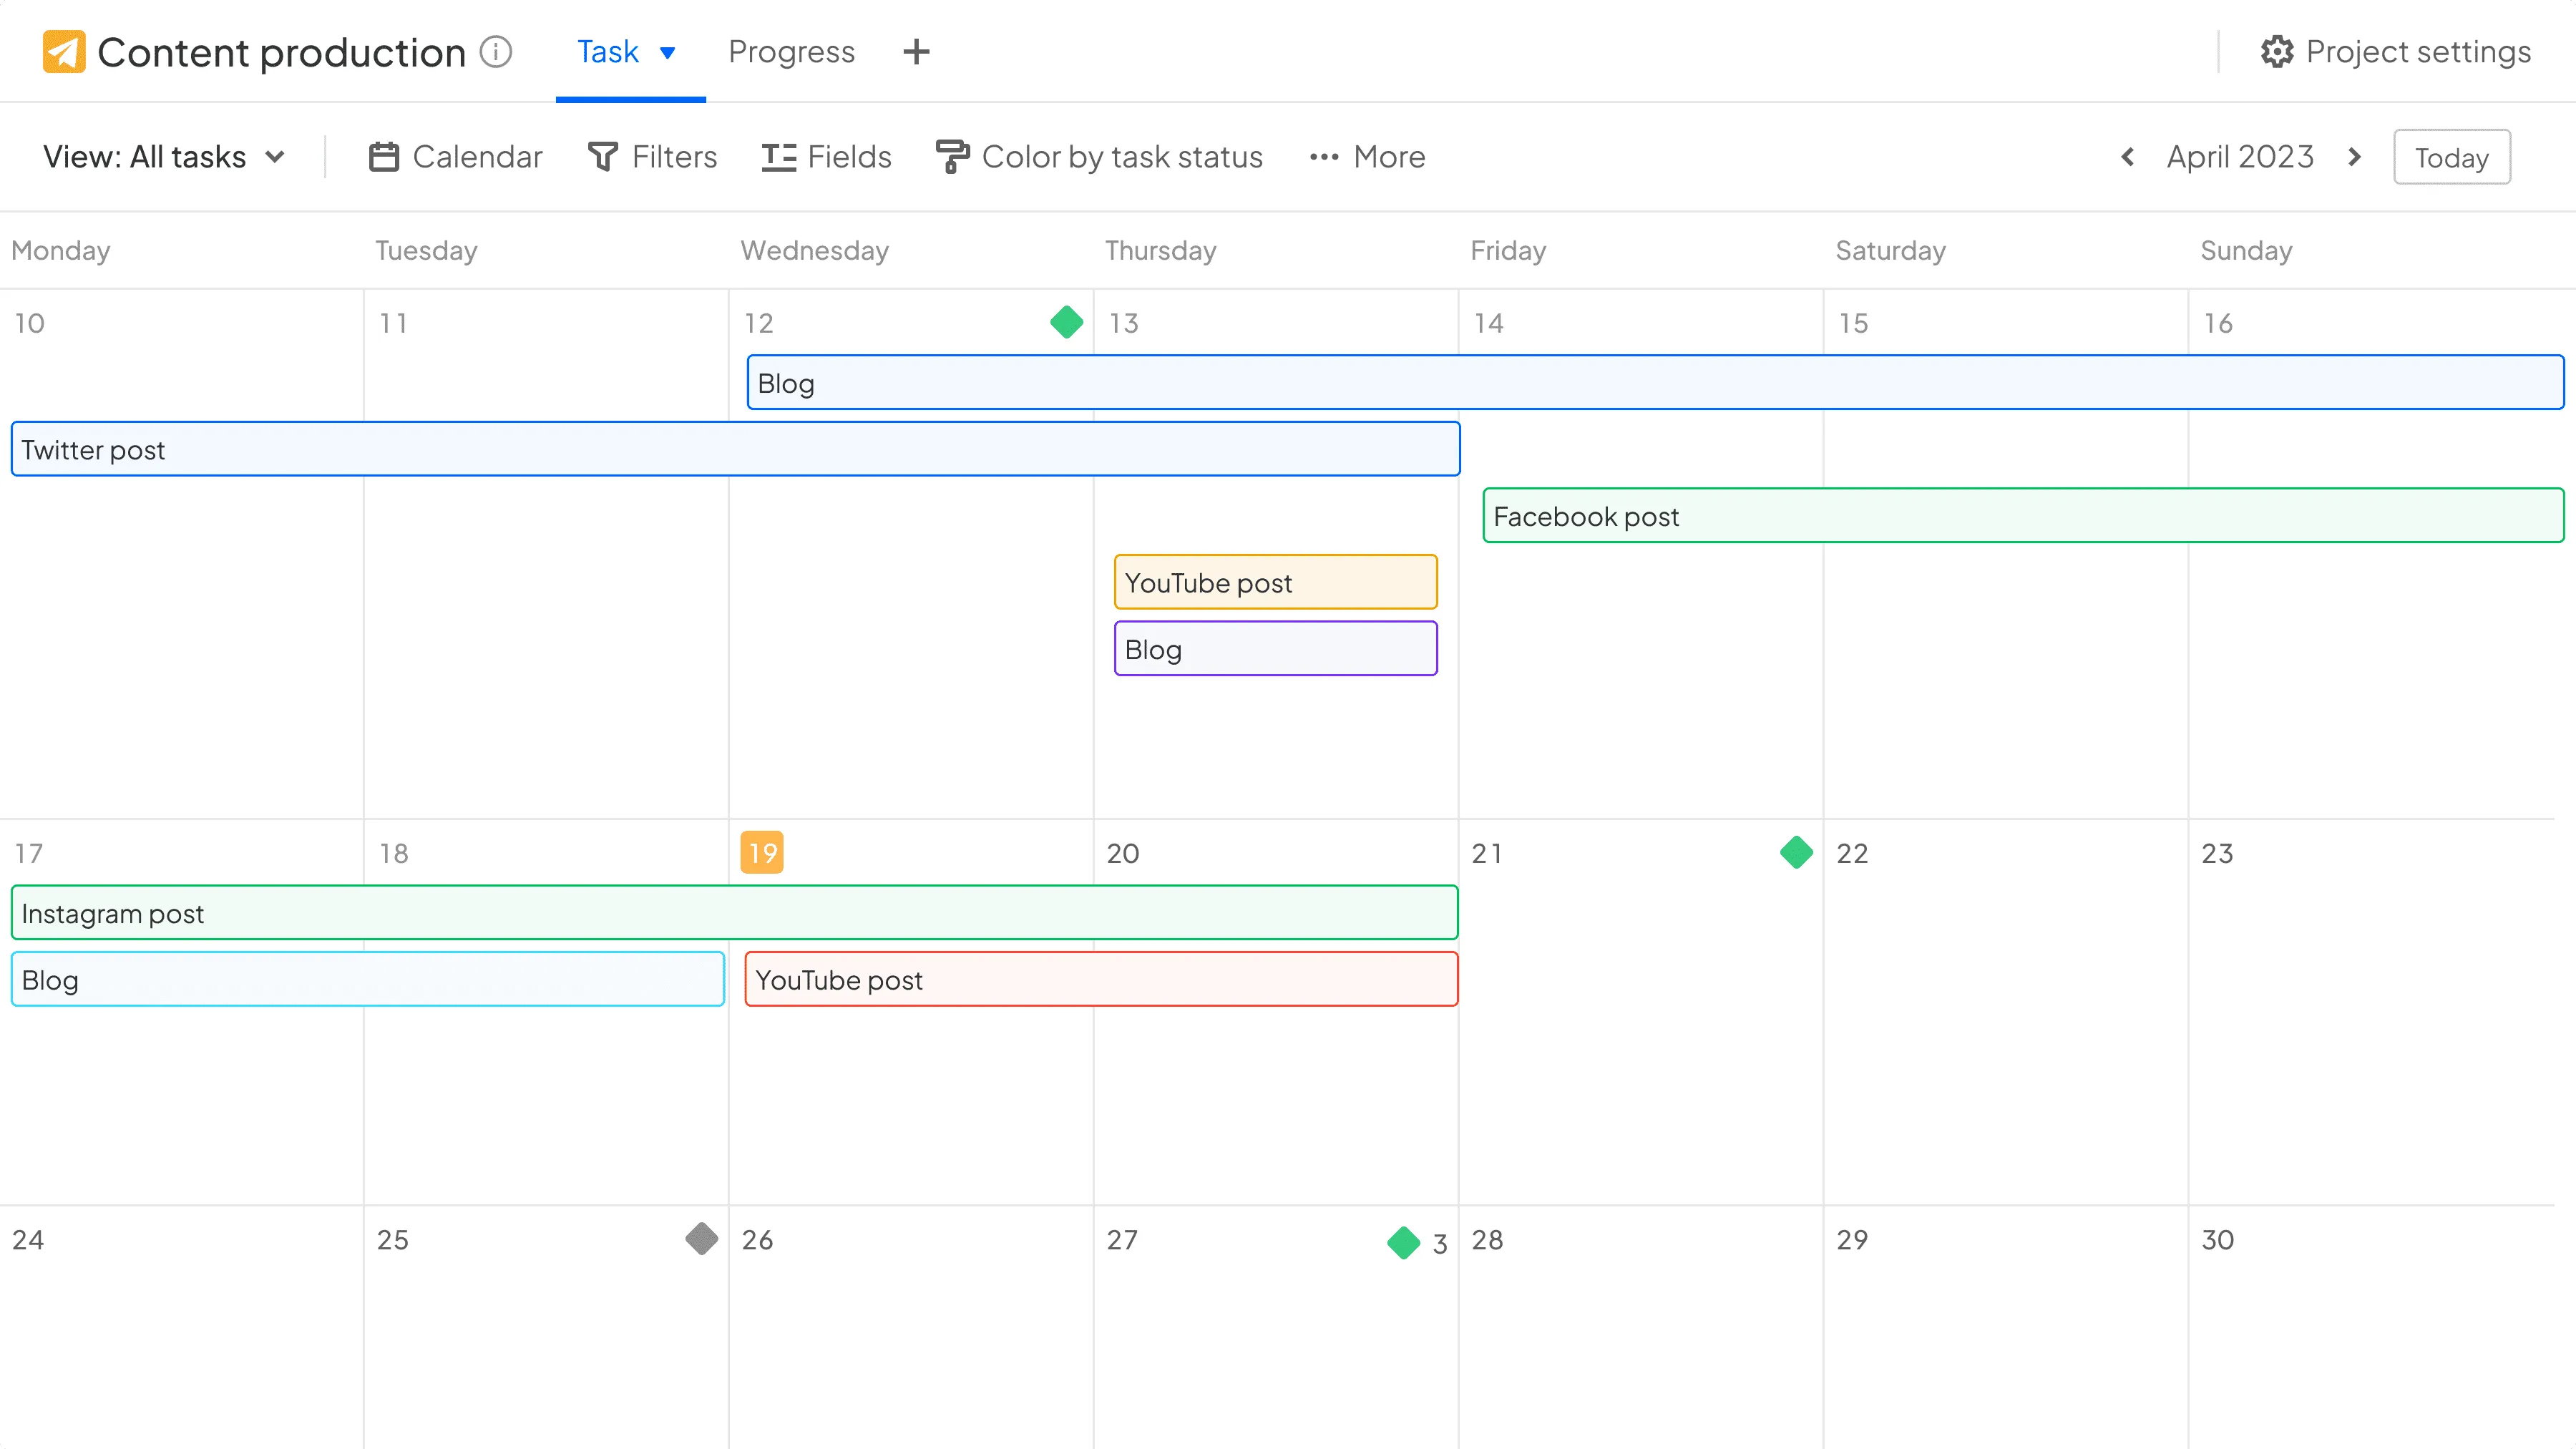The image size is (2576, 1449).
Task: Expand the View: All tasks dropdown
Action: (165, 157)
